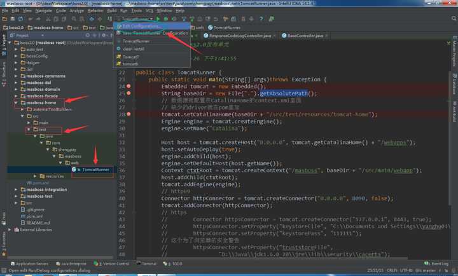Open the Event Log panel

[436, 263]
